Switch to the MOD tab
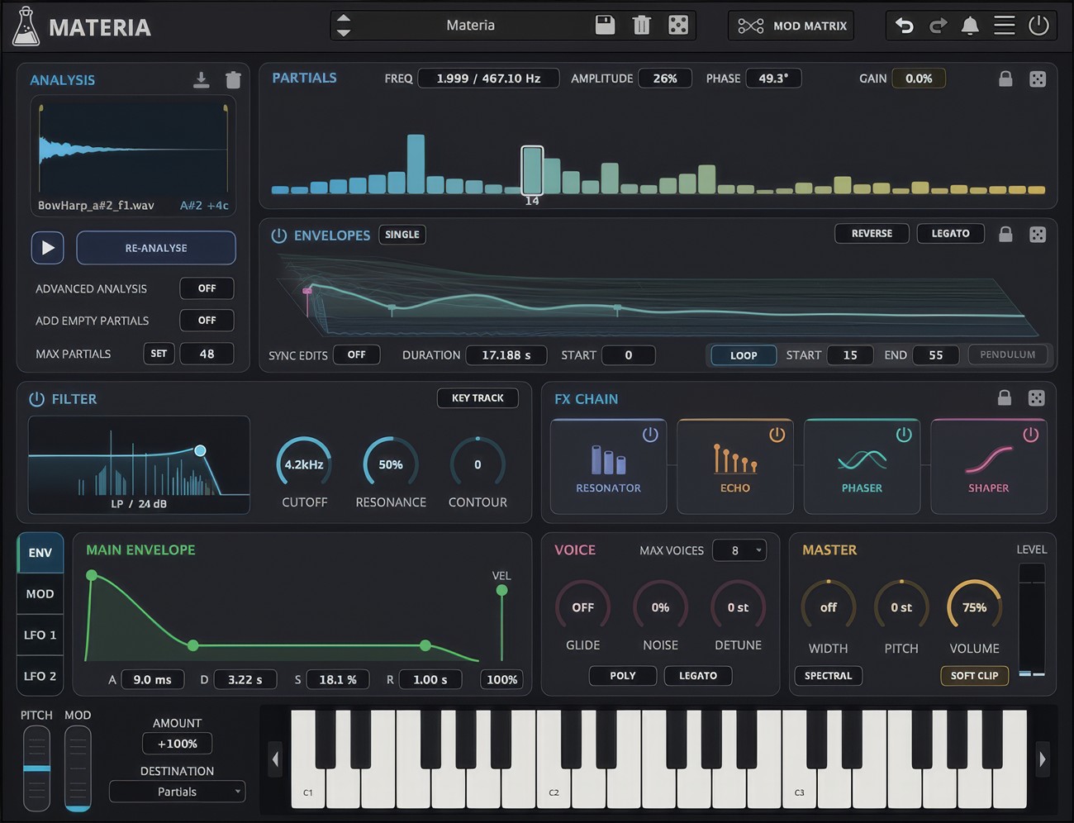The image size is (1074, 823). pyautogui.click(x=40, y=594)
